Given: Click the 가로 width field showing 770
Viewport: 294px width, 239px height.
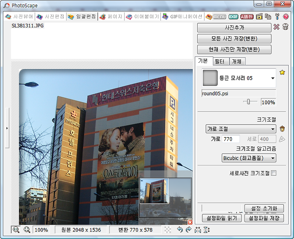Looking at the screenshot, I should (x=231, y=139).
